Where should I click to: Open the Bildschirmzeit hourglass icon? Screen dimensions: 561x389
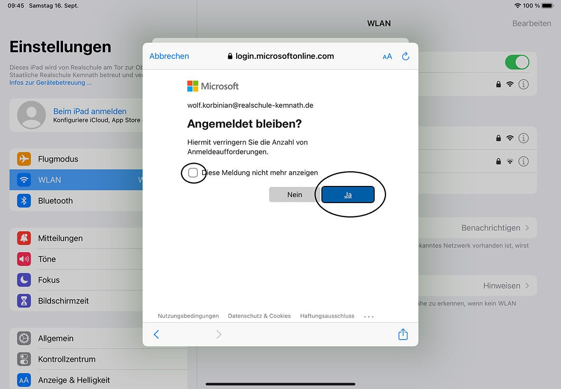point(24,301)
